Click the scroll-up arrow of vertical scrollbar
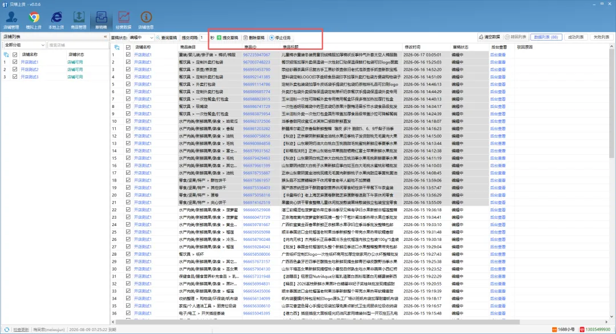The image size is (616, 334). [x=611, y=46]
